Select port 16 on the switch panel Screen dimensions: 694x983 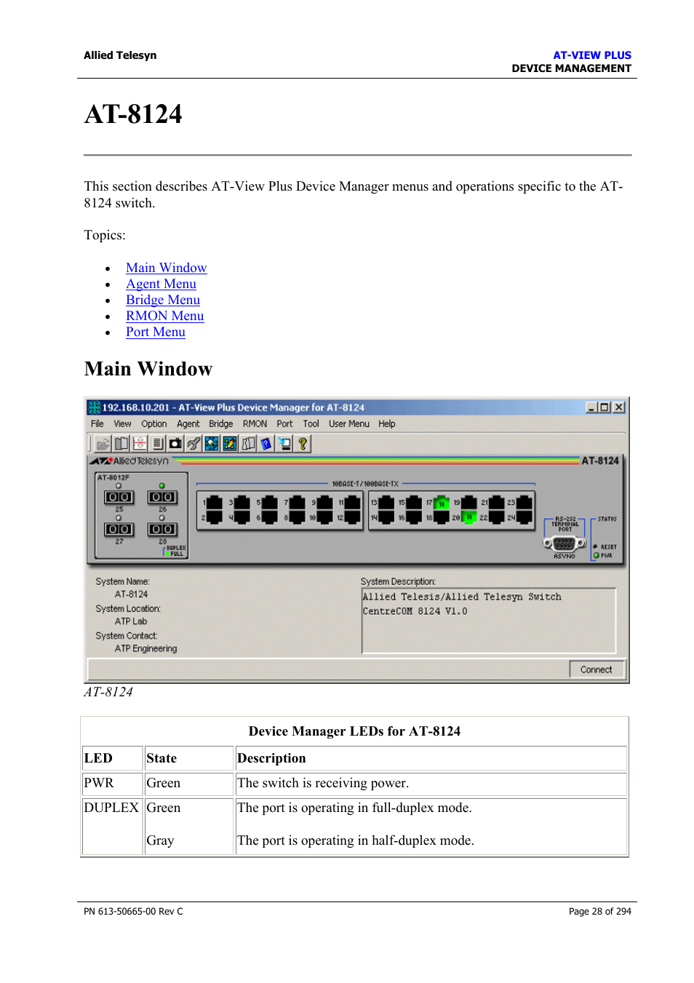[414, 517]
